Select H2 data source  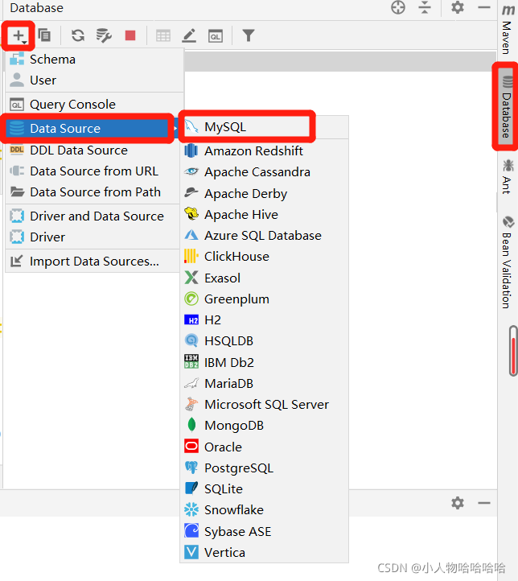pos(265,319)
